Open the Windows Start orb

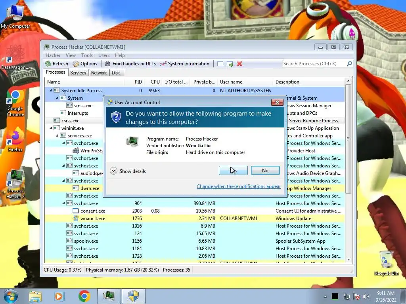click(11, 296)
